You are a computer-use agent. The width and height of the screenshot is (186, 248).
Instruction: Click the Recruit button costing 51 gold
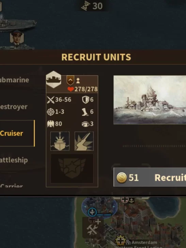[150, 177]
